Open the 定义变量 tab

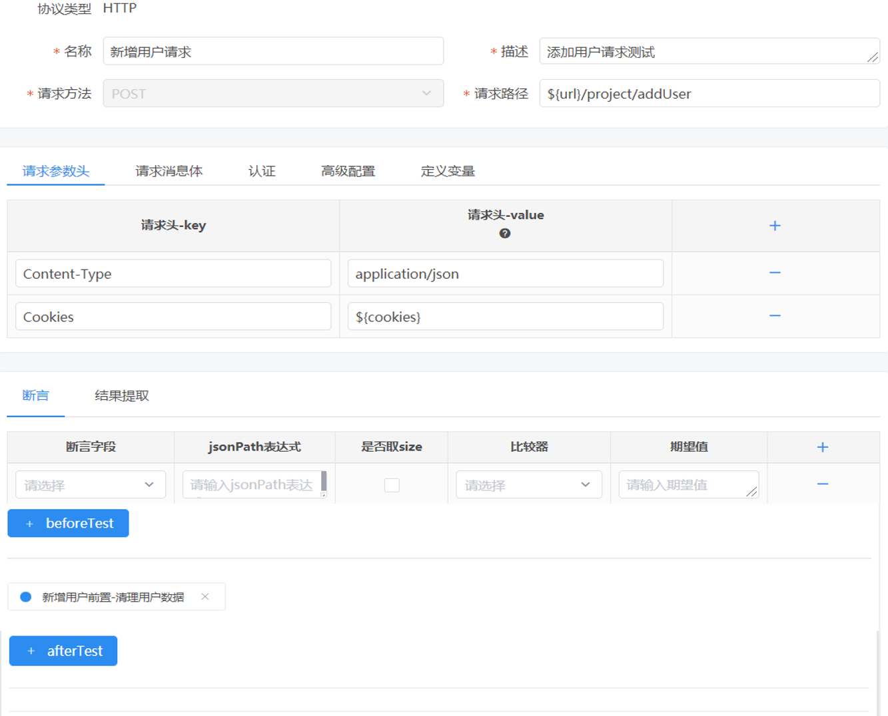point(448,171)
